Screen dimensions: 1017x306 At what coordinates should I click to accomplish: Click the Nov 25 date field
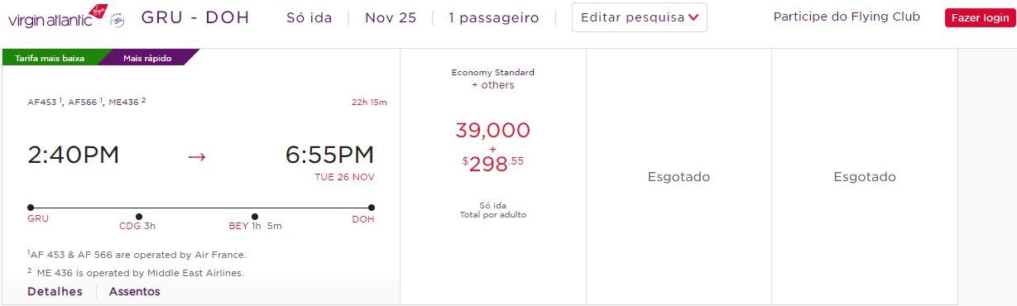391,17
